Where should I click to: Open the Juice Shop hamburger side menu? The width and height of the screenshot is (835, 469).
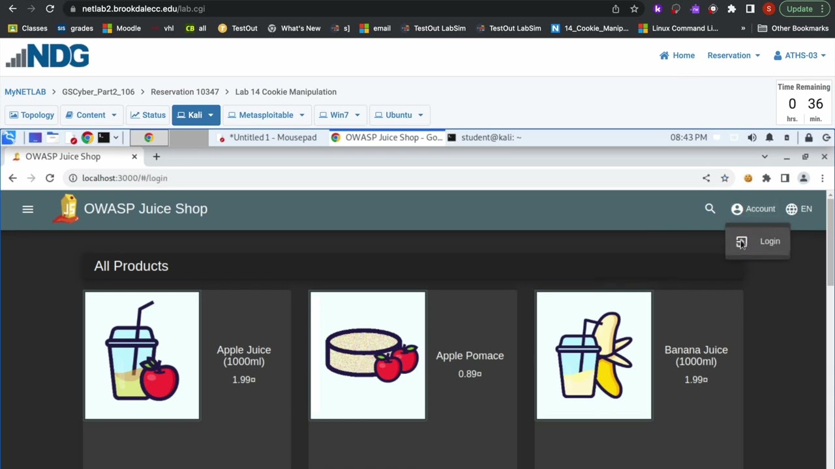coord(27,209)
